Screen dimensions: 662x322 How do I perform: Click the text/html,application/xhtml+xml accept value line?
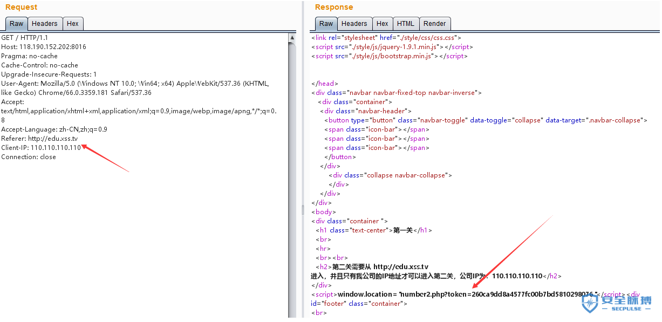pyautogui.click(x=139, y=111)
